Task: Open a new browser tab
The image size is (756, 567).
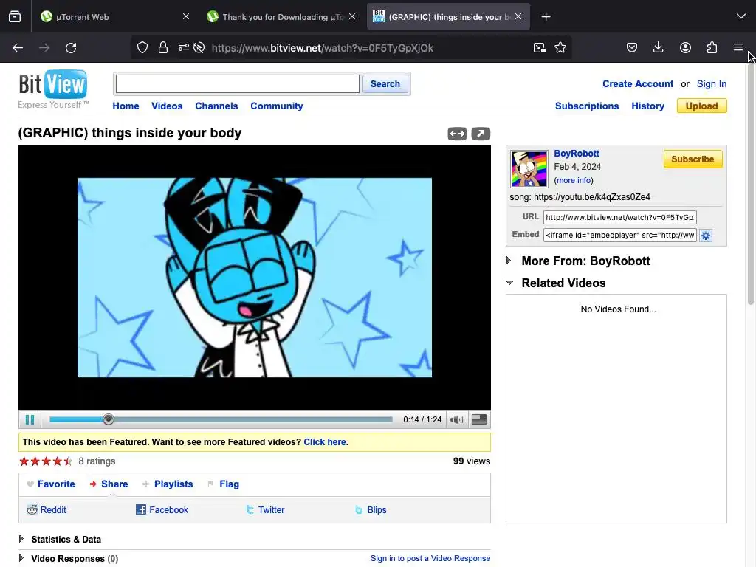Action: tap(546, 17)
